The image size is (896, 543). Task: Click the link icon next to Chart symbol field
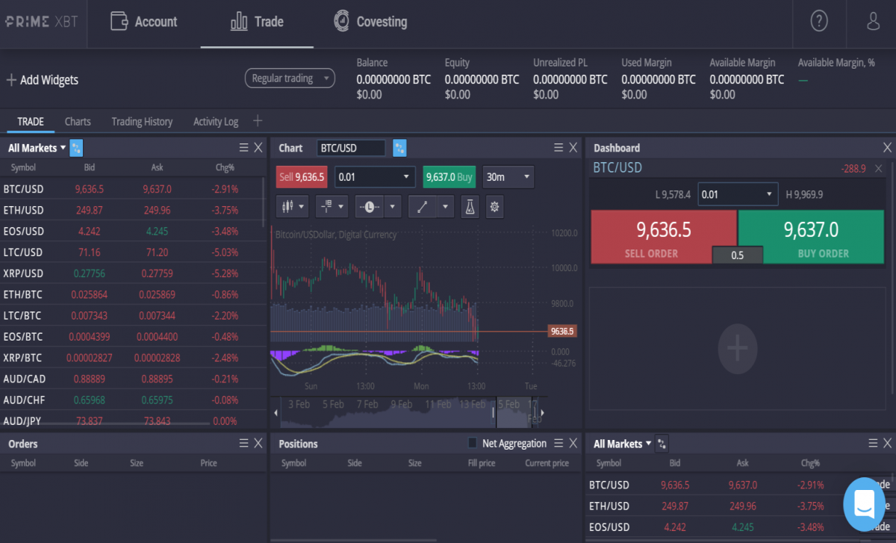click(x=399, y=148)
